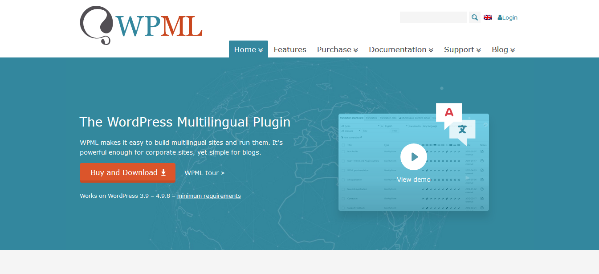Viewport: 599px width, 274px height.
Task: Select the UK flag language icon
Action: tap(488, 17)
